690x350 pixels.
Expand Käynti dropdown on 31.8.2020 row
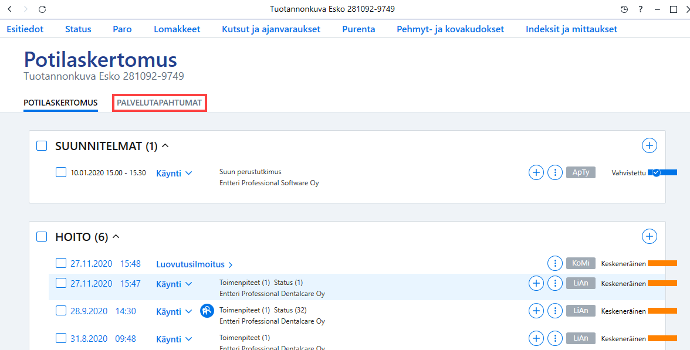point(174,339)
